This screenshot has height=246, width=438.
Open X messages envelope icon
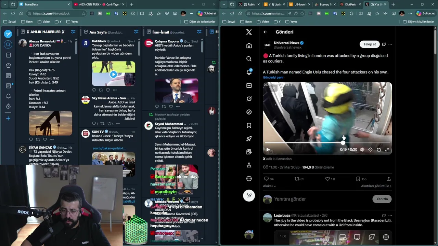(249, 85)
